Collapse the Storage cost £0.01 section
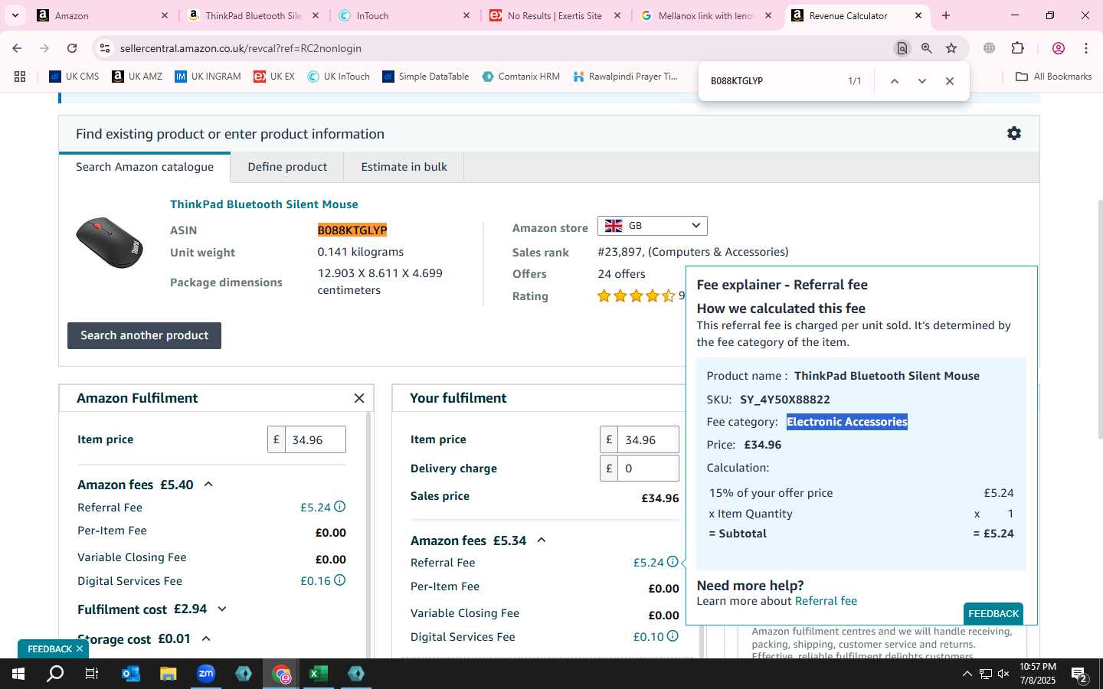Image resolution: width=1103 pixels, height=689 pixels. 205,638
